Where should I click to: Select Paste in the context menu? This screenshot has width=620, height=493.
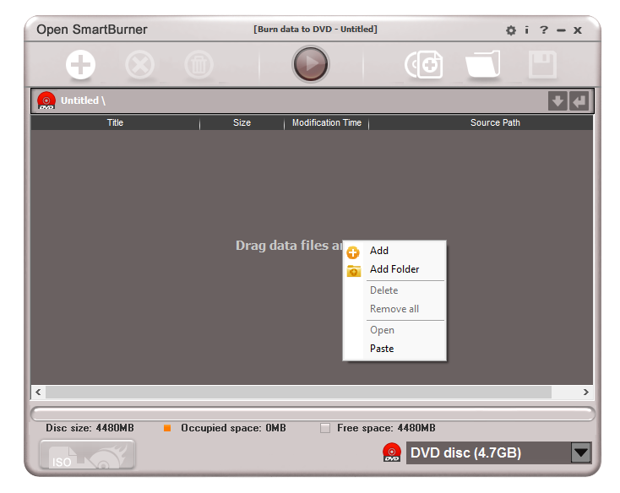pos(395,349)
